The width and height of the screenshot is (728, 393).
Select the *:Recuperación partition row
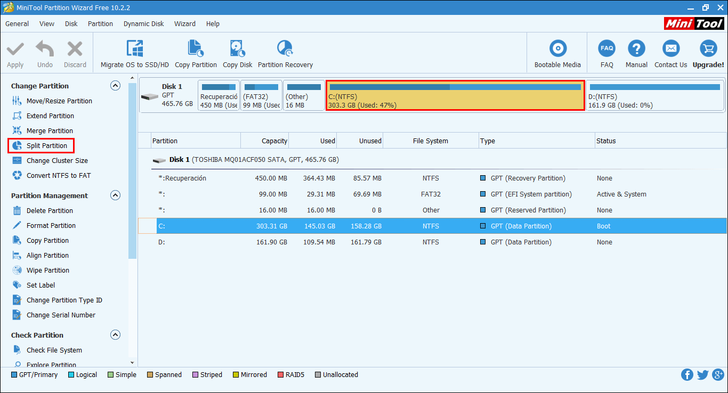pos(433,178)
